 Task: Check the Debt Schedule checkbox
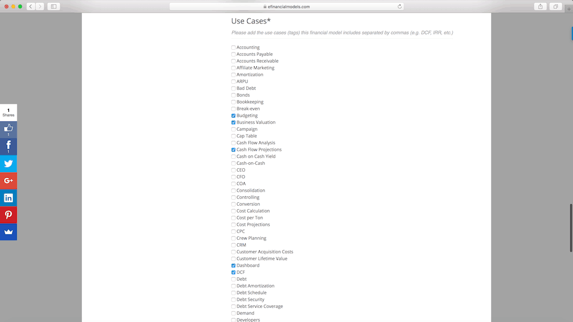point(233,293)
